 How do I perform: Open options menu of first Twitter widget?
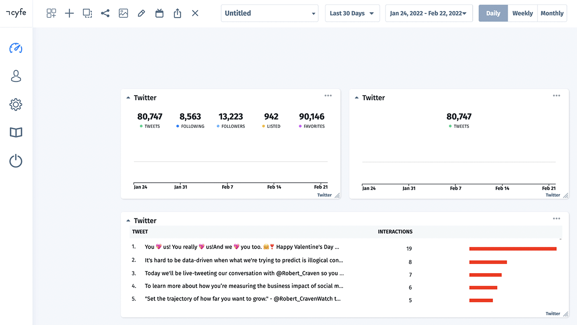click(x=328, y=96)
